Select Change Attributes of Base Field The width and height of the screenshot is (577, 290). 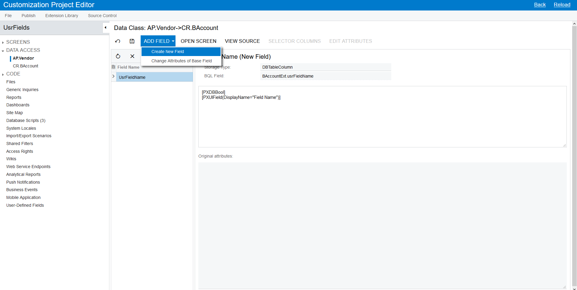pyautogui.click(x=182, y=61)
